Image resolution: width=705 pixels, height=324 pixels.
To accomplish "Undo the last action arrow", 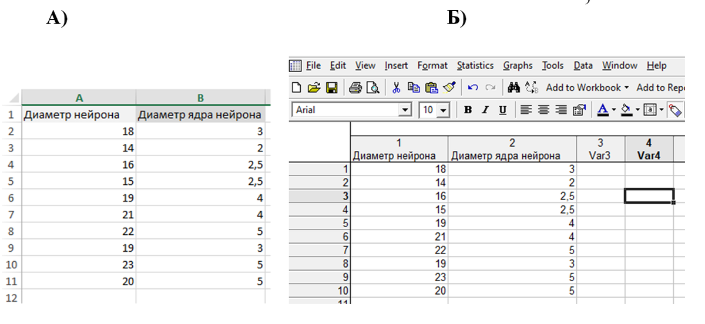I will click(472, 88).
